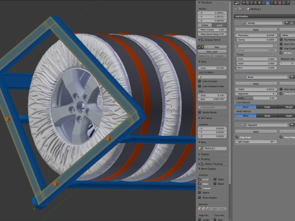Open the mesh Data properties tab icon
This screenshot has width=295, height=221.
click(x=272, y=3)
